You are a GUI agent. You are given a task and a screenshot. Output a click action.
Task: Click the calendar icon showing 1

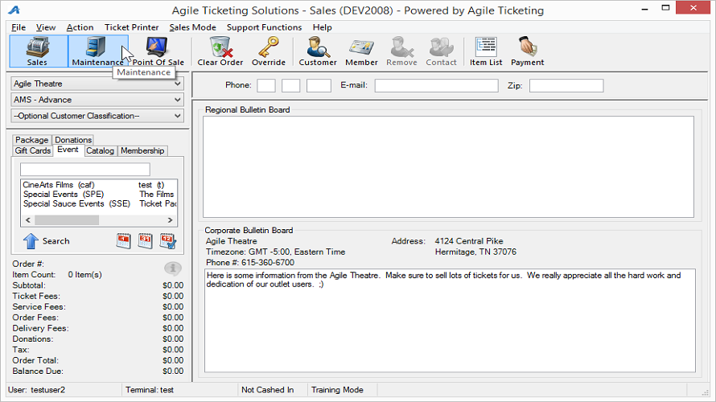124,240
